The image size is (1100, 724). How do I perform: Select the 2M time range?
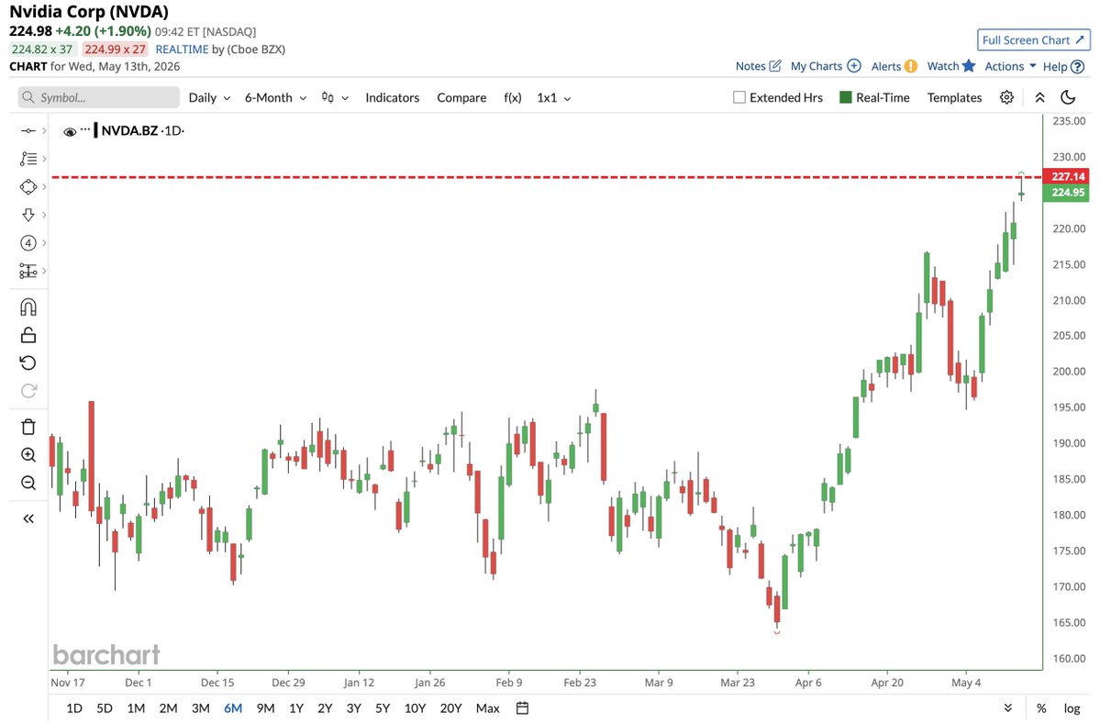tap(169, 707)
